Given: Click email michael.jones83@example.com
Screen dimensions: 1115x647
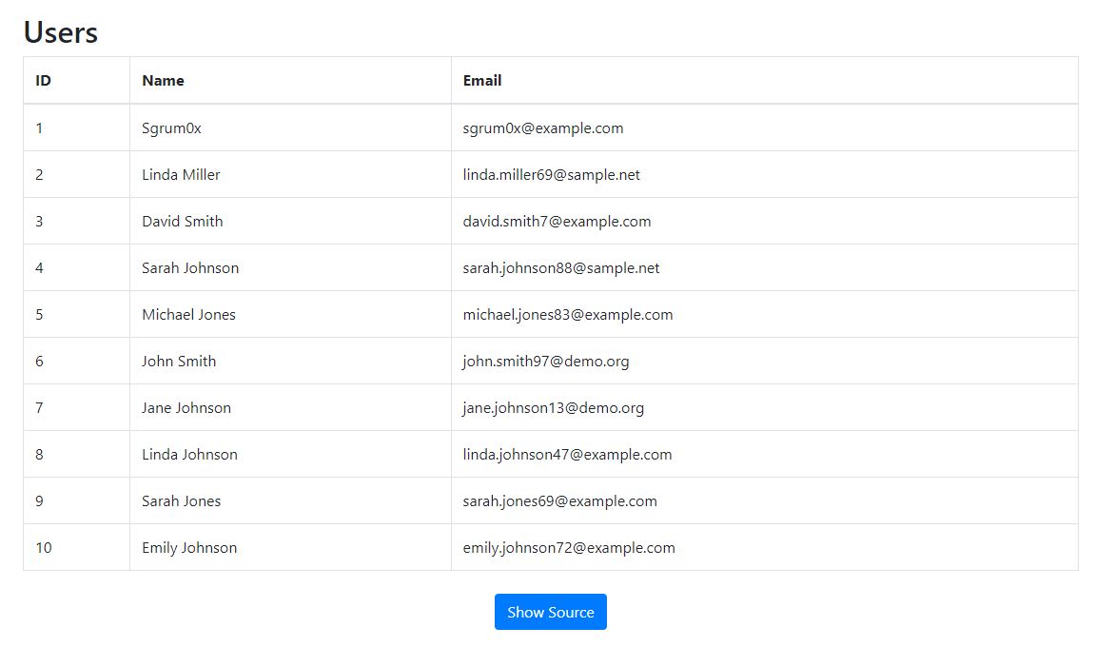Looking at the screenshot, I should (567, 314).
